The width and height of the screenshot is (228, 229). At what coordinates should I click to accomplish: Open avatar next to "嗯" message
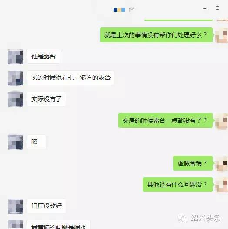15,142
